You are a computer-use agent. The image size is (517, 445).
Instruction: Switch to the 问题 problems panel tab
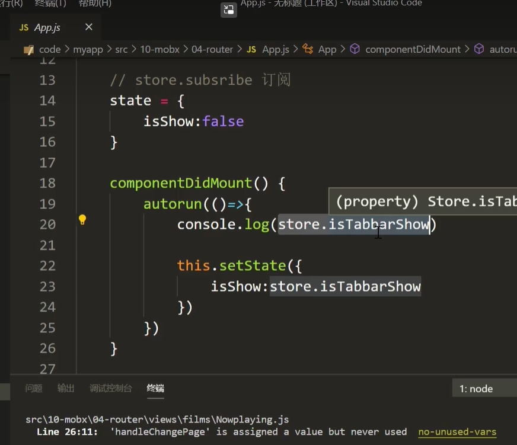pos(34,388)
